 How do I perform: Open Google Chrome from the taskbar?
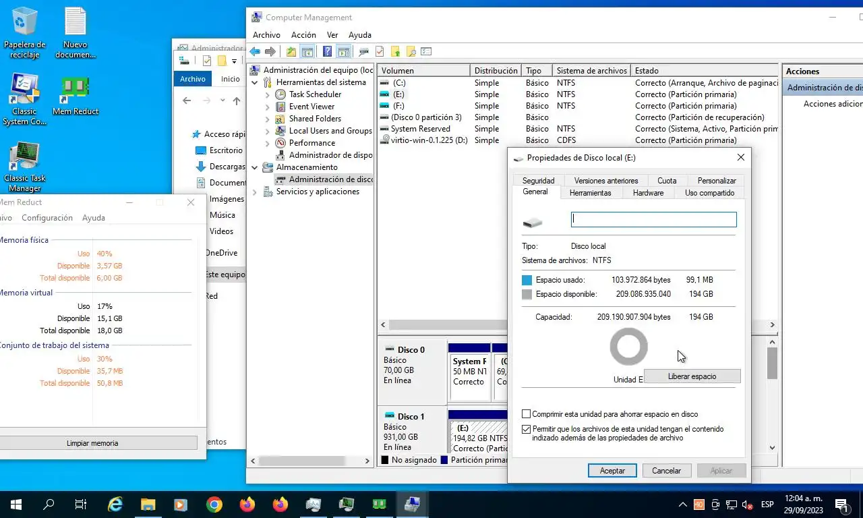tap(214, 504)
